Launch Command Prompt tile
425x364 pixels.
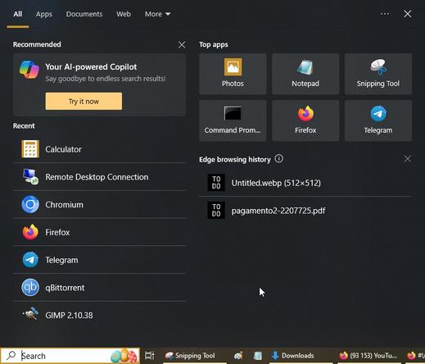[x=233, y=121]
